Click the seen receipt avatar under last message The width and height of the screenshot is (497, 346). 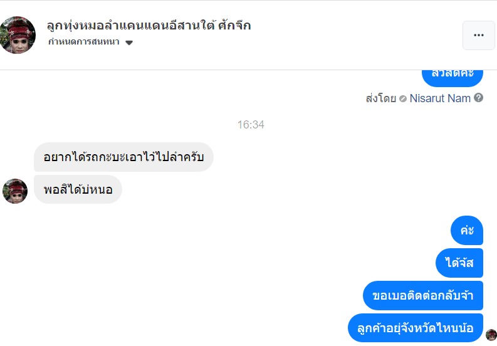click(491, 335)
